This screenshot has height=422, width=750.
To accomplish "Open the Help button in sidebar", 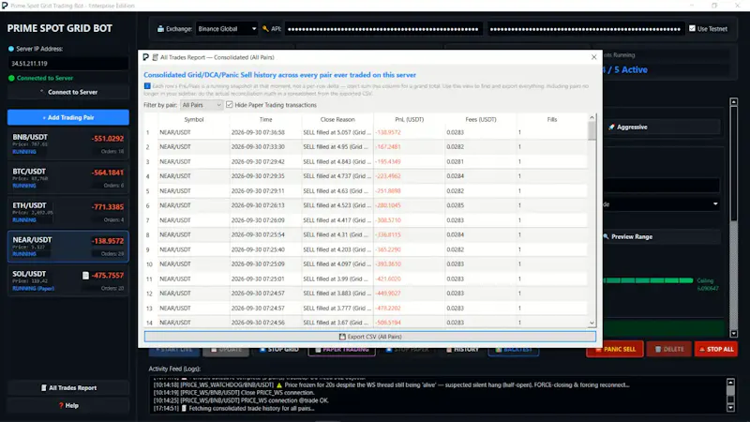I will [x=67, y=405].
